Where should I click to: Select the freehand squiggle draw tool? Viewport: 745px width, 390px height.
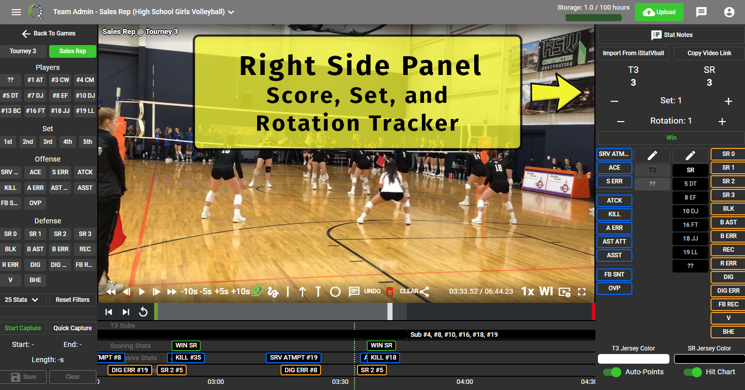tap(273, 292)
